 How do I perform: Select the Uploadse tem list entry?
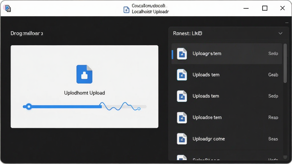pos(227,118)
